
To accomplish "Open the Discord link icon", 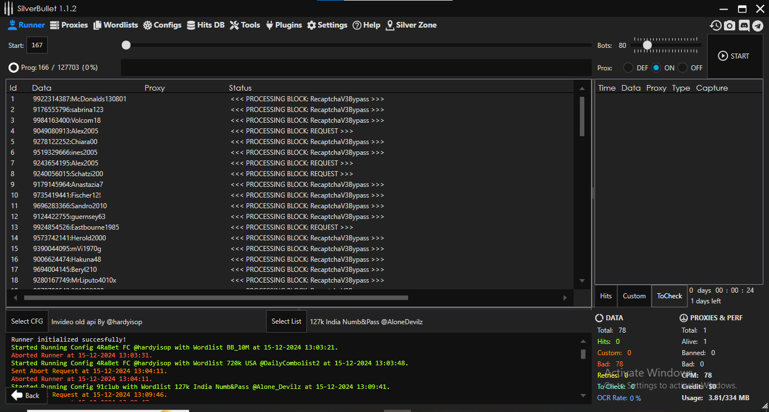I will tap(744, 25).
